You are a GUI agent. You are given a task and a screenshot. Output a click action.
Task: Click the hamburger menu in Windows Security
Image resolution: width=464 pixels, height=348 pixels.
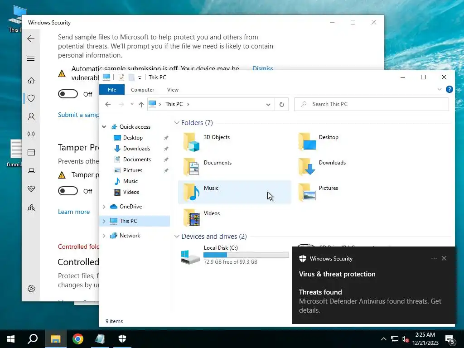[x=31, y=58]
